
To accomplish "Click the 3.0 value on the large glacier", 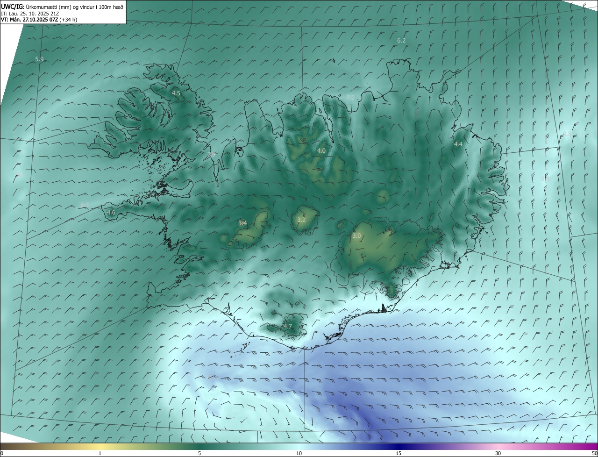I will point(356,236).
